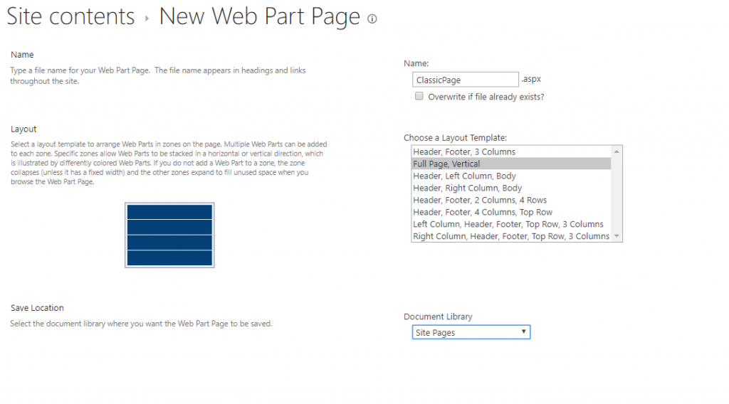Open the Document Library dropdown showing Site Pages
Viewport: 729px width, 404px height.
(471, 332)
